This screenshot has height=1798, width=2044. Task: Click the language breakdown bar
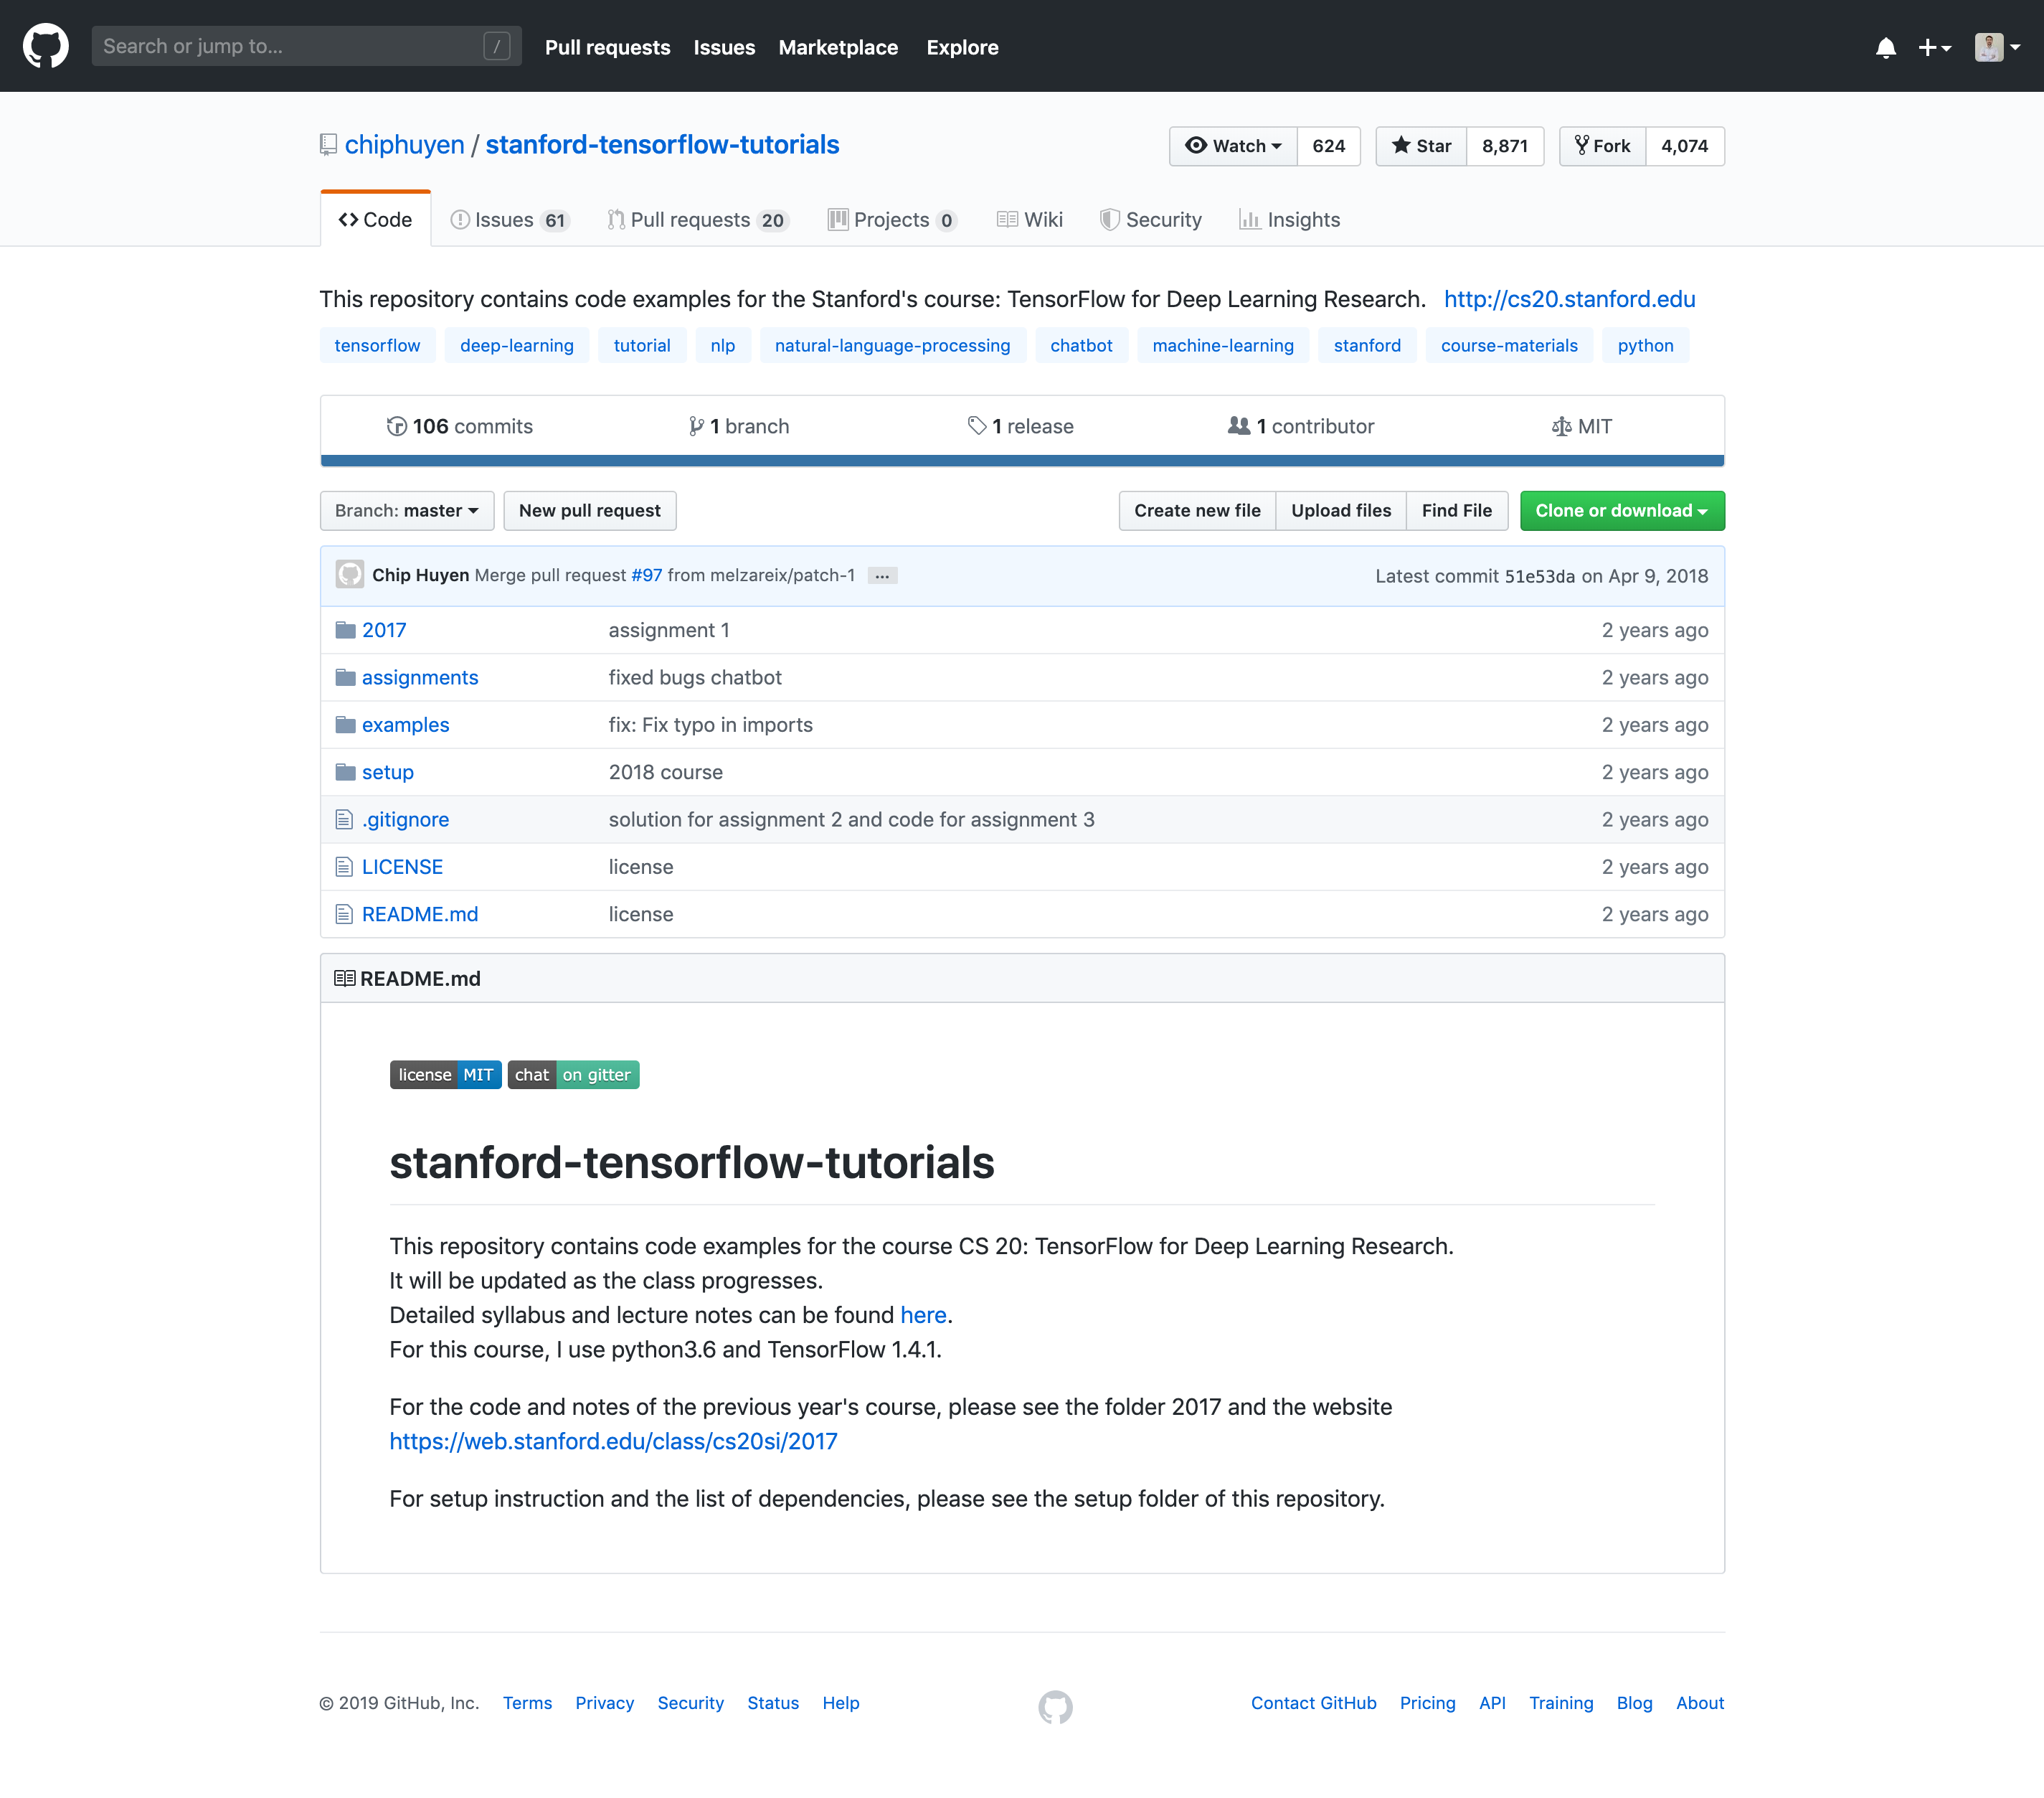tap(1022, 461)
